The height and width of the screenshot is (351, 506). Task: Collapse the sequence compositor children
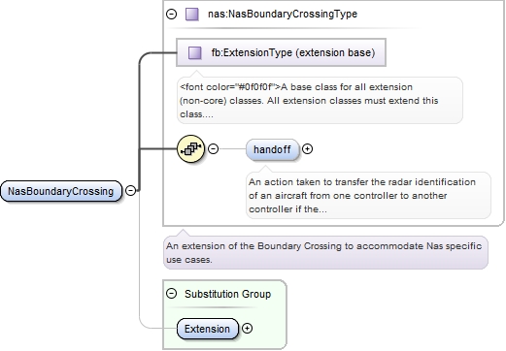tap(213, 148)
